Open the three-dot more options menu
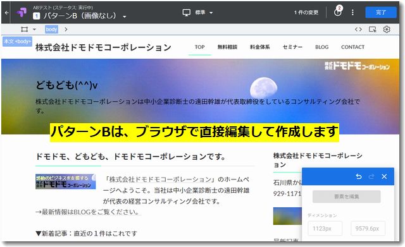 pos(352,12)
